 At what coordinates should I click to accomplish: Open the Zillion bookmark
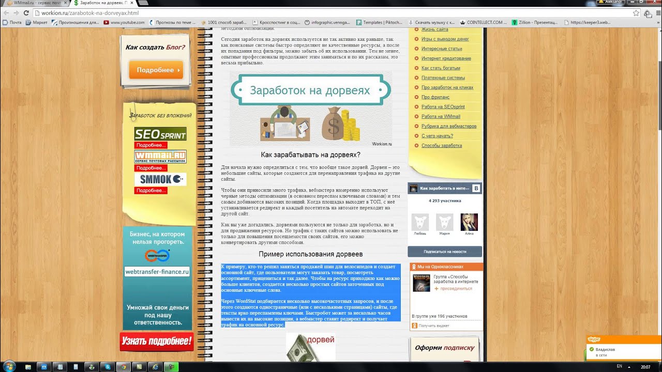click(x=535, y=23)
